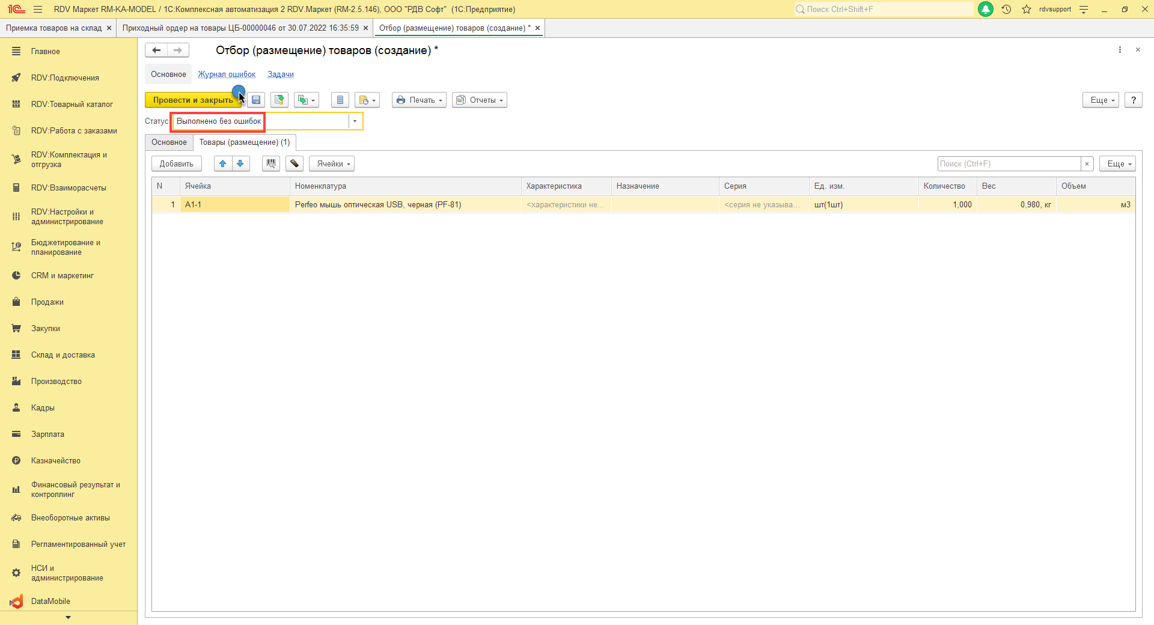Move the row down with blue arrow

click(x=240, y=163)
